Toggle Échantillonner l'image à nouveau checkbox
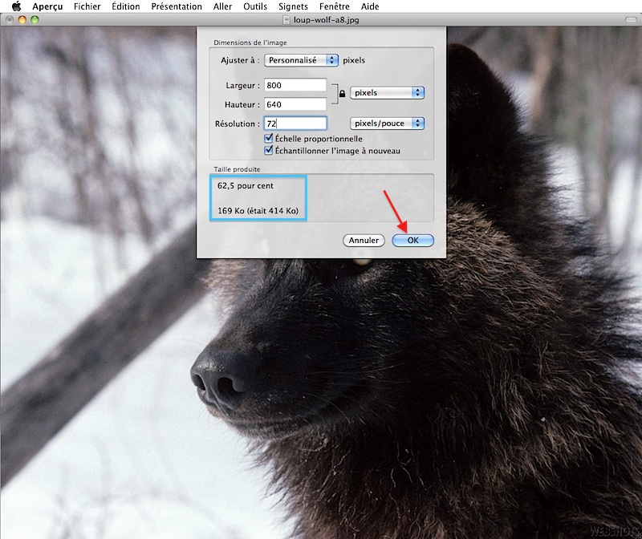This screenshot has height=539, width=642. pyautogui.click(x=270, y=150)
